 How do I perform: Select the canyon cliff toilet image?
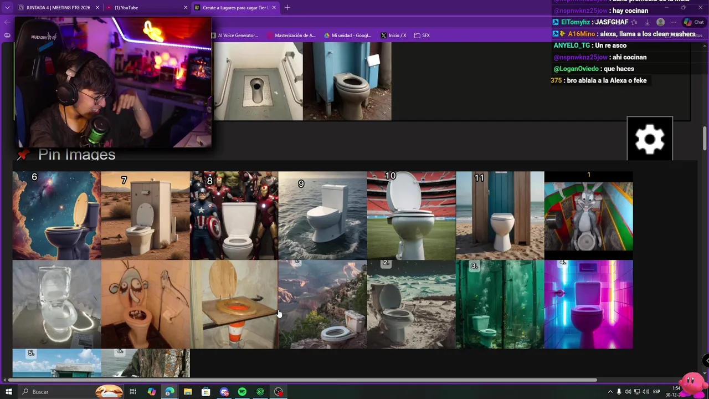coord(323,304)
